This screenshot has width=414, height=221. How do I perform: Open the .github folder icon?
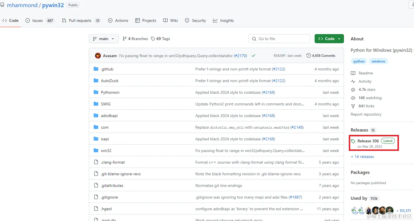(96, 69)
